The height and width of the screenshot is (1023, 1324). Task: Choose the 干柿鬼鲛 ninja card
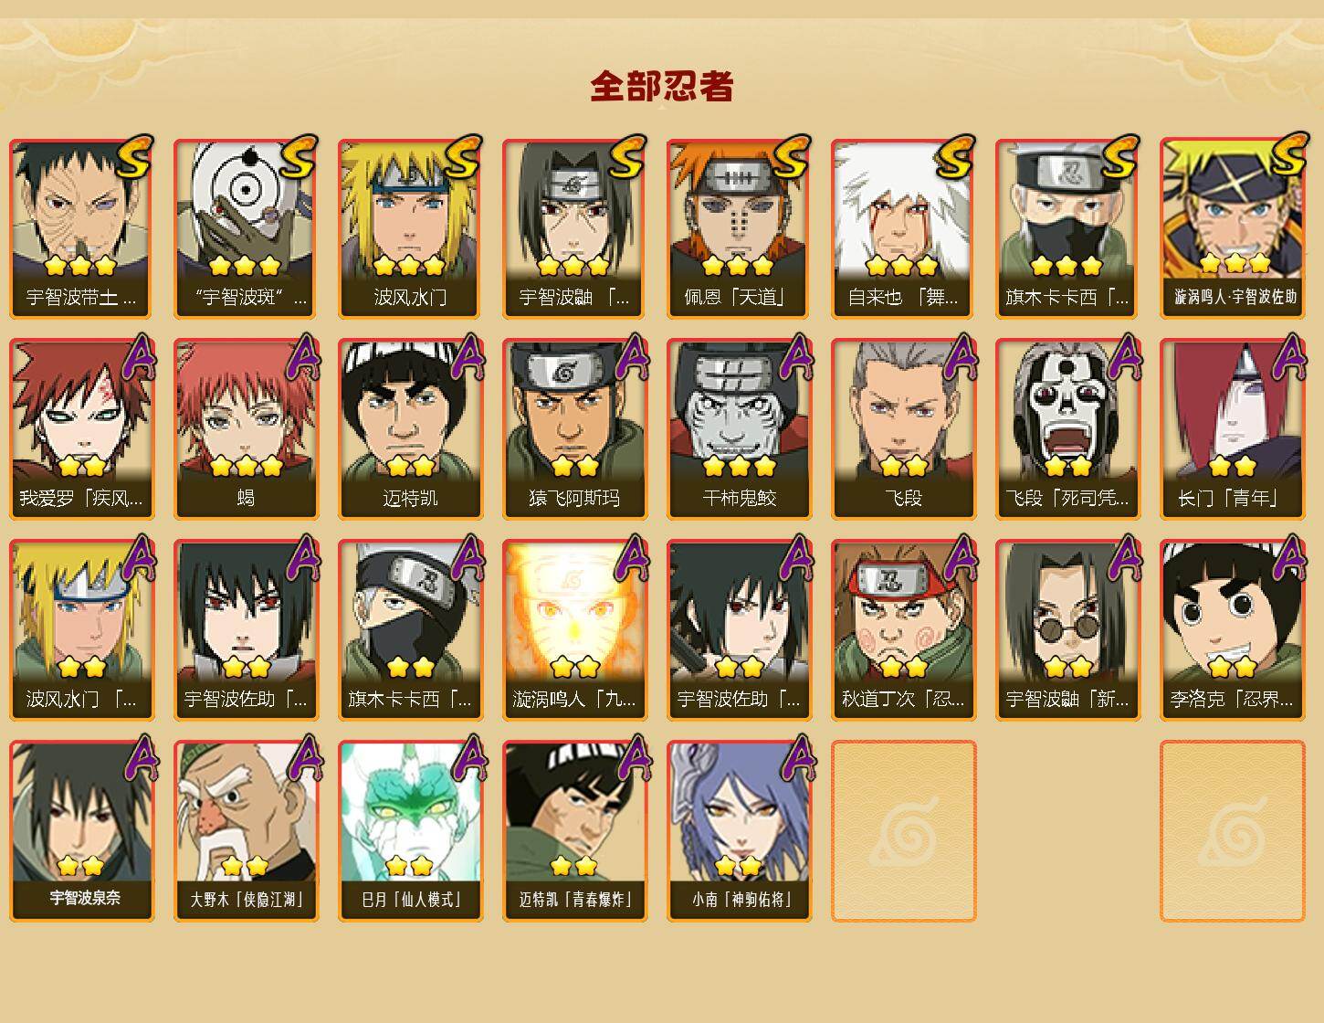coord(740,429)
